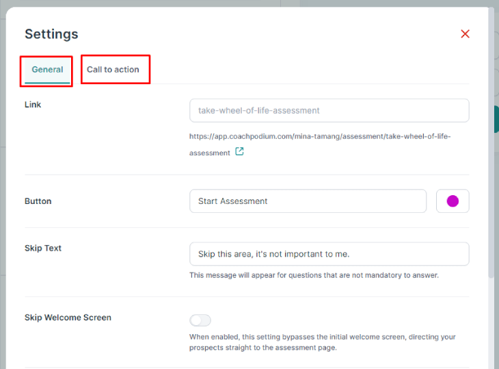499x369 pixels.
Task: Click the Link slug input field
Action: (x=329, y=111)
